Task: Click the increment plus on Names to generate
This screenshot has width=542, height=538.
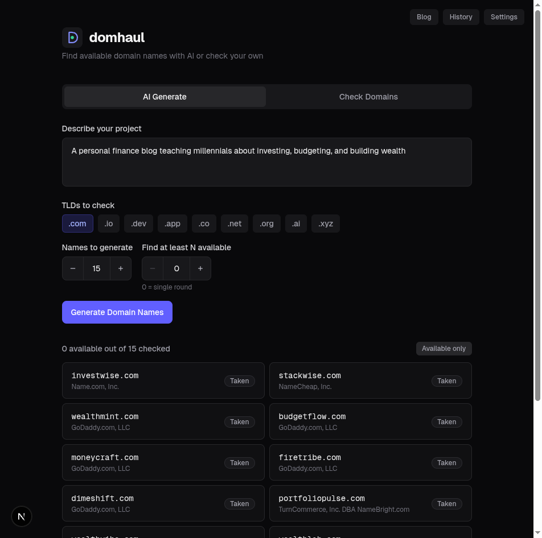Action: [120, 268]
